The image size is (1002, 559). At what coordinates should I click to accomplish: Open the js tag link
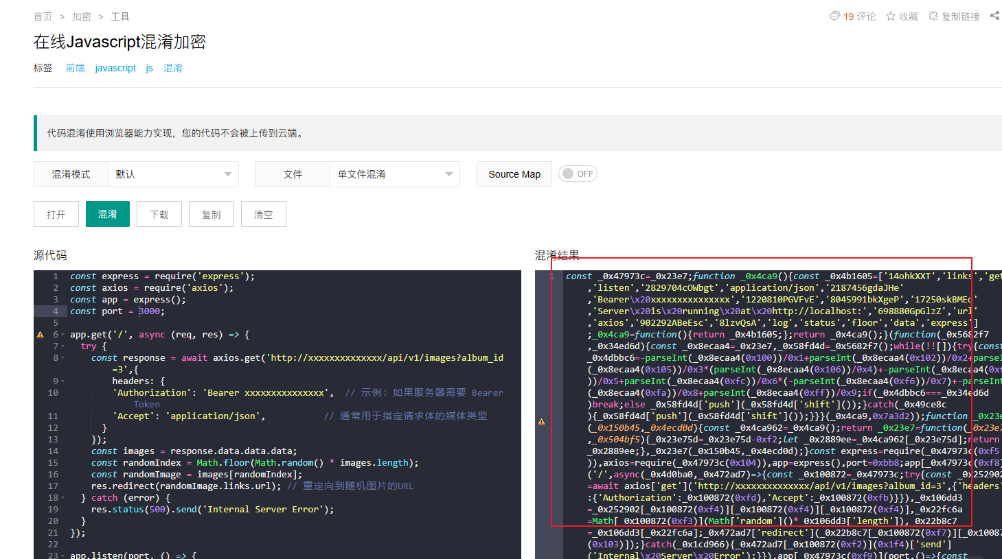150,68
